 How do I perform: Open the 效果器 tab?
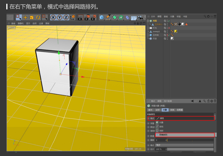coord(180,110)
